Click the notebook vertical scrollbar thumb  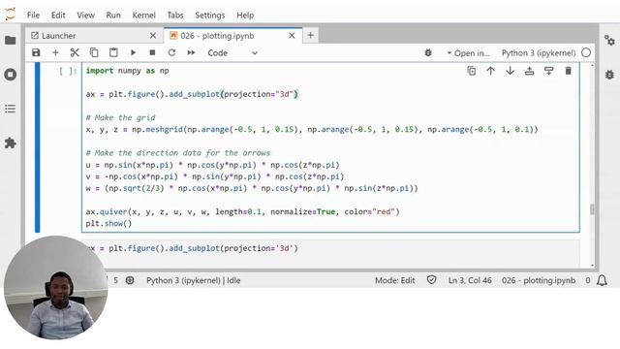592,209
